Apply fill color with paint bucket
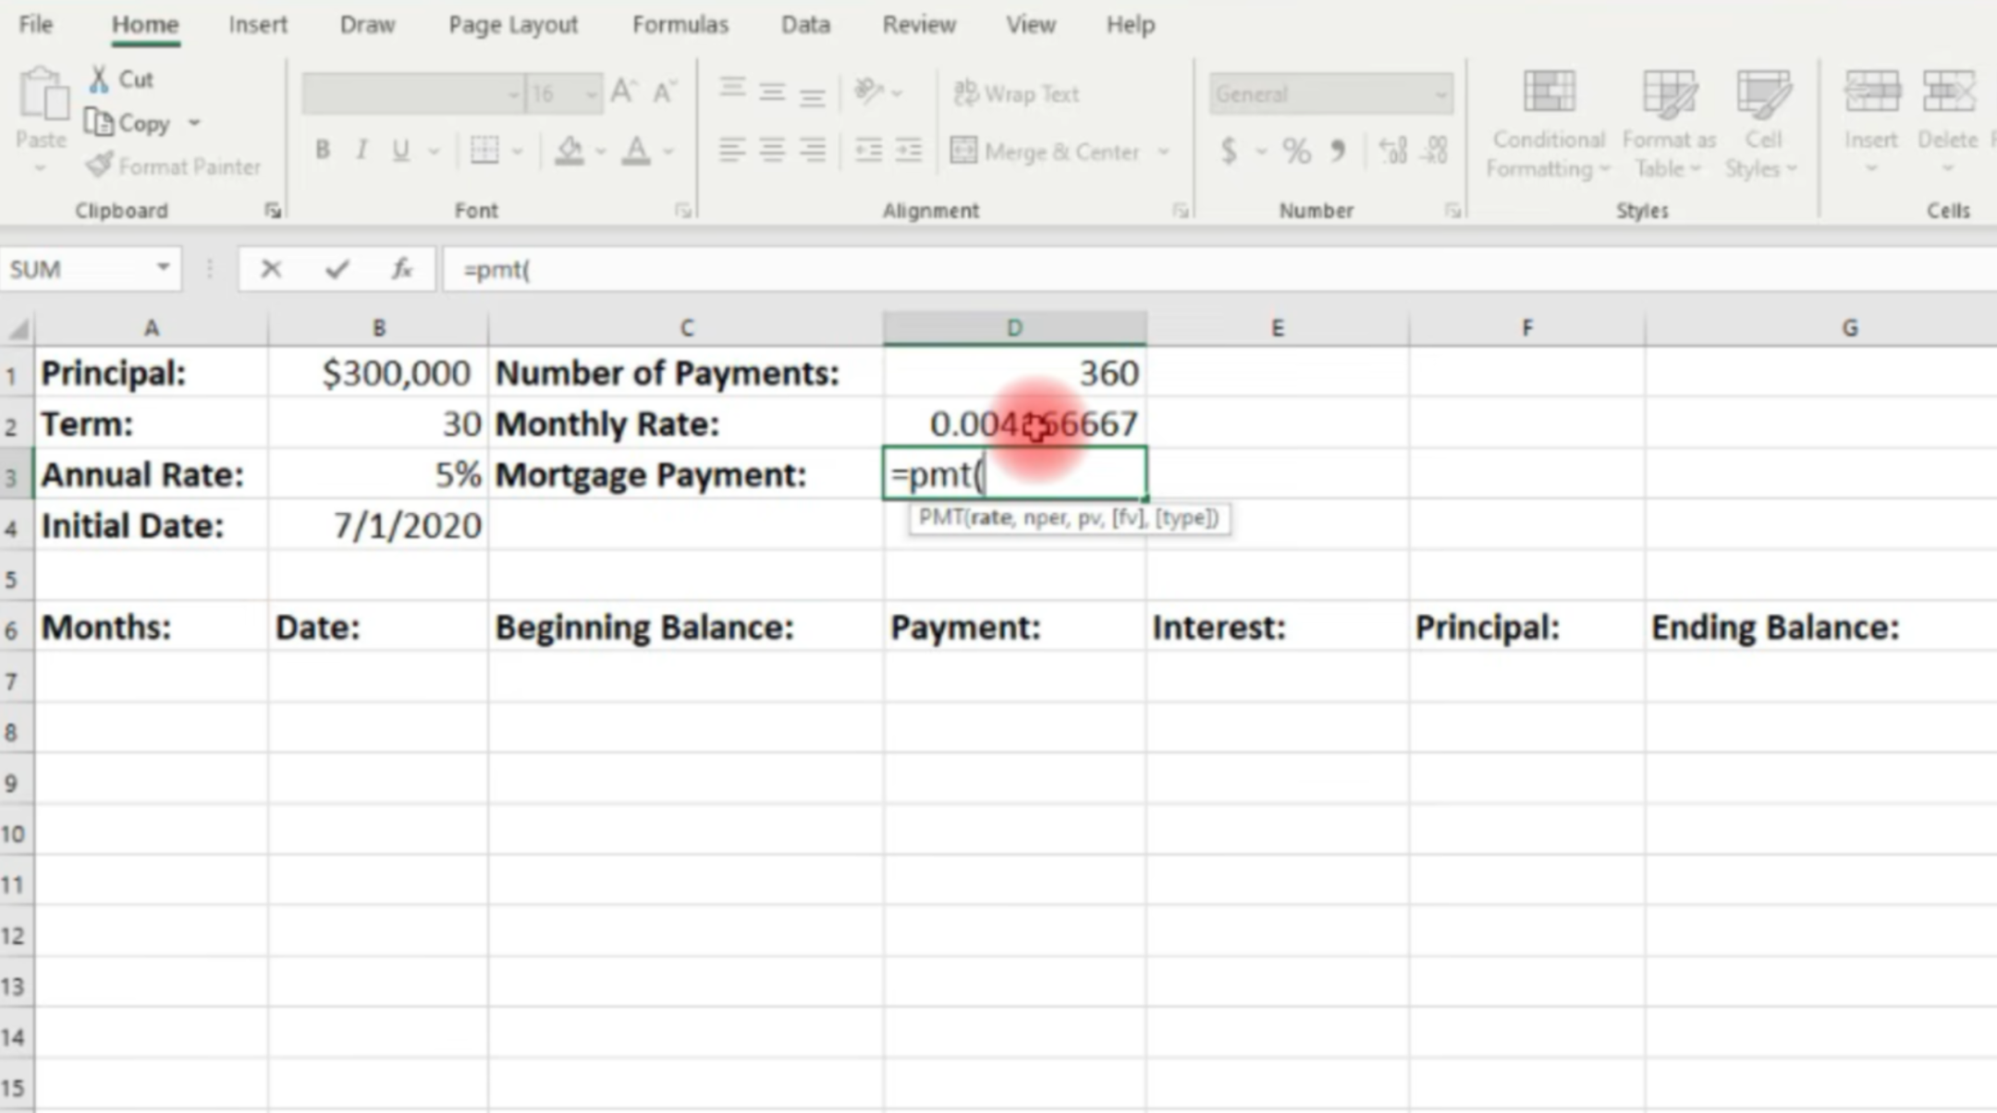 (569, 150)
